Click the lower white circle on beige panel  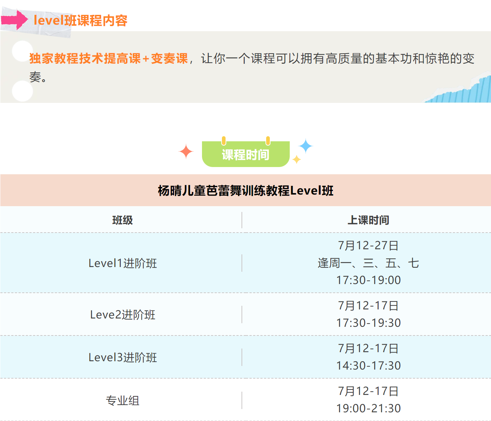(22, 91)
